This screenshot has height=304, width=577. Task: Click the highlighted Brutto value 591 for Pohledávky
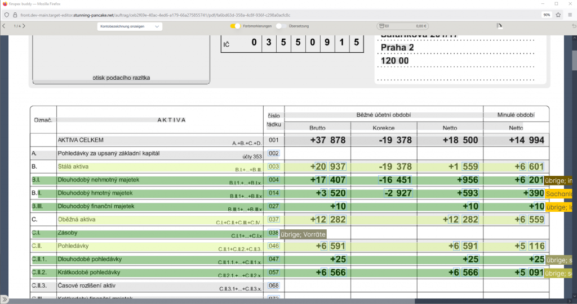pos(337,246)
